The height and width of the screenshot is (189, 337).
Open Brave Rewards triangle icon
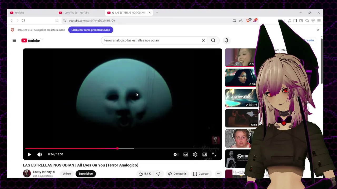point(255,20)
